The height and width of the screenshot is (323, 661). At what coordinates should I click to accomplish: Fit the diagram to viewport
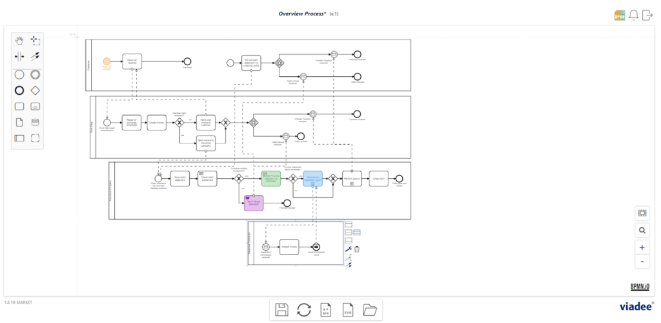pyautogui.click(x=642, y=213)
